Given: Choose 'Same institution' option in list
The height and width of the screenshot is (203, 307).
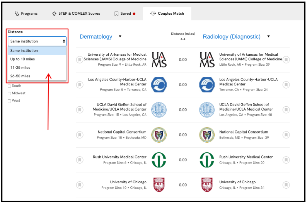Looking at the screenshot, I should click(37, 51).
